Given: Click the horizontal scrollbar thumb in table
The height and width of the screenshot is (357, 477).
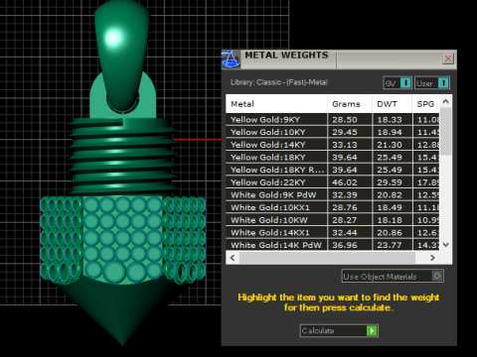Looking at the screenshot, I should click(327, 258).
